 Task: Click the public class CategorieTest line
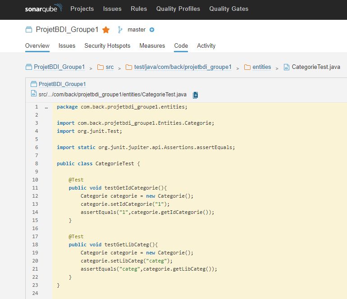(x=99, y=163)
